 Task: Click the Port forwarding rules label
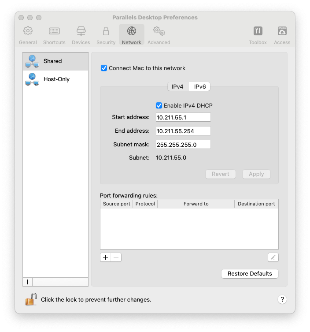click(x=129, y=195)
